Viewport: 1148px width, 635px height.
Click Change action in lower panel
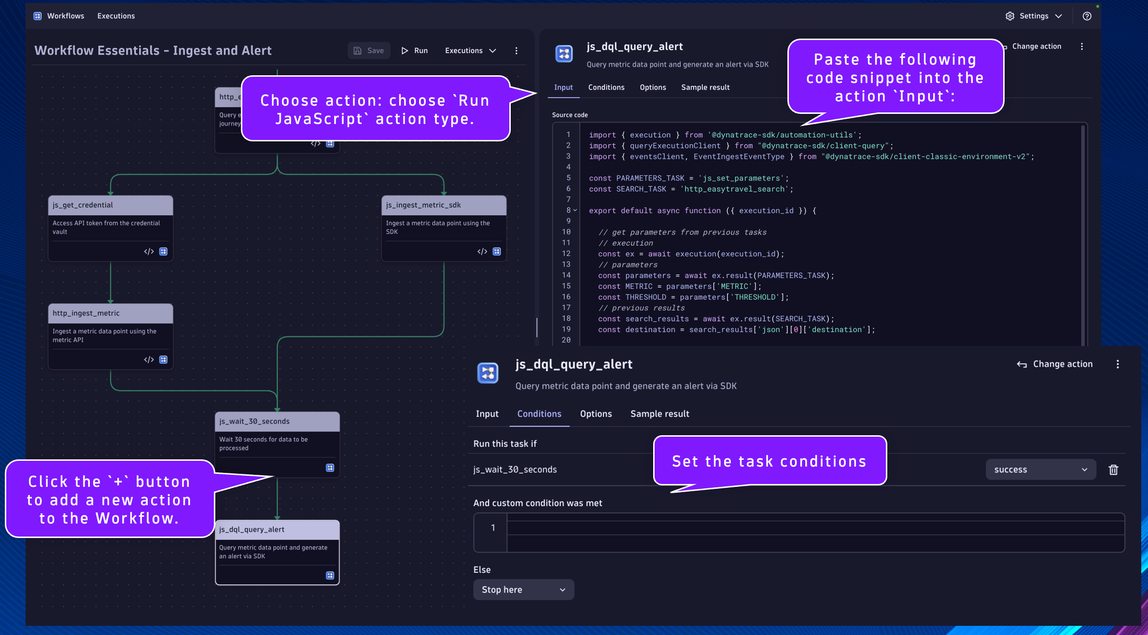coord(1054,364)
